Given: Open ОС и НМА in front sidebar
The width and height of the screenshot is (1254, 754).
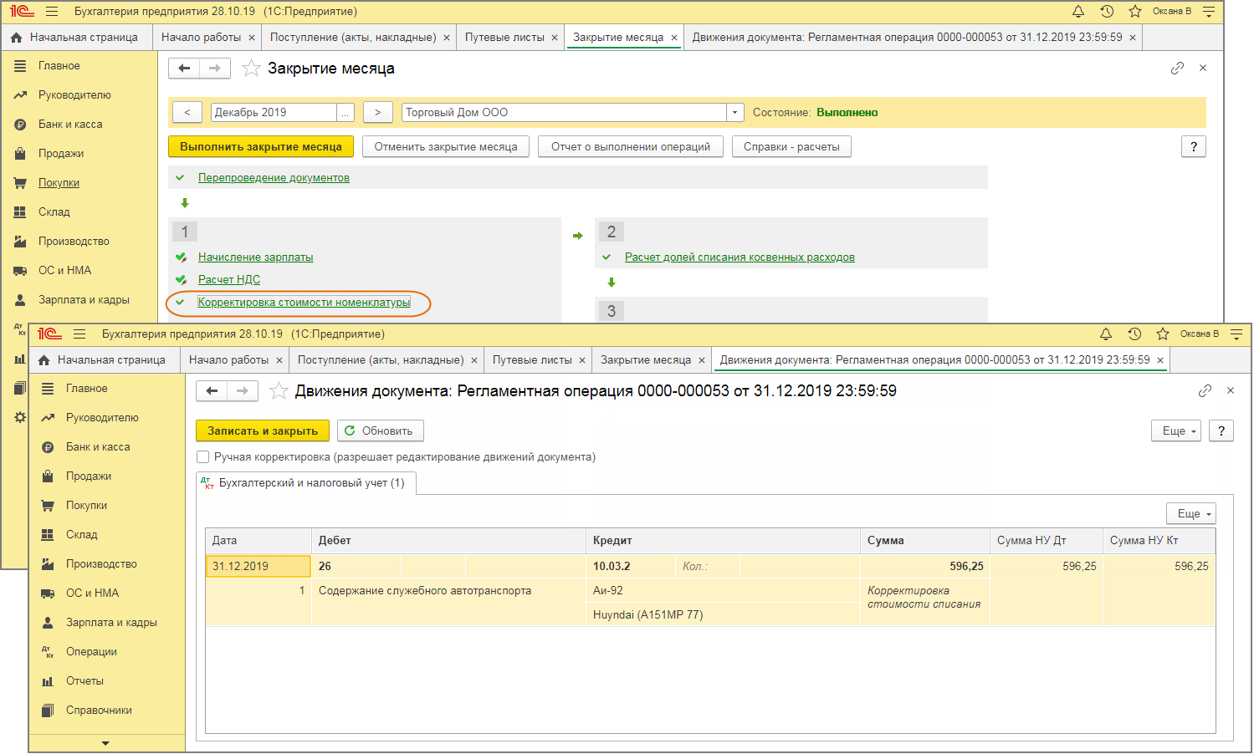Looking at the screenshot, I should click(x=93, y=594).
